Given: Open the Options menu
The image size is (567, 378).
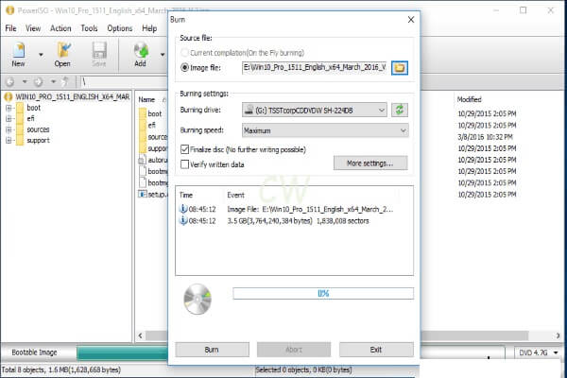Looking at the screenshot, I should pyautogui.click(x=120, y=28).
